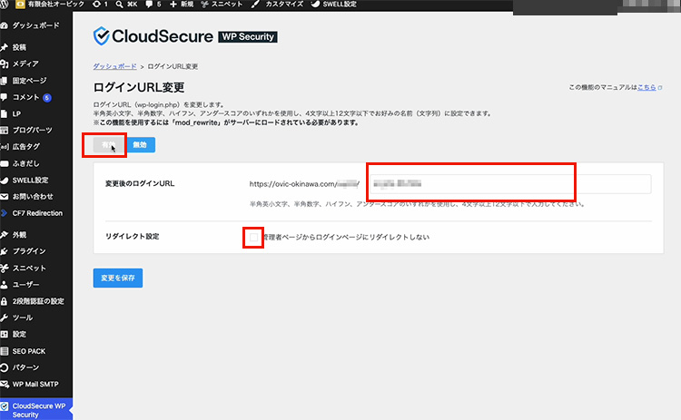Screen dimensions: 681x420
Task: Click the 変更を保存 button
Action: (x=118, y=278)
